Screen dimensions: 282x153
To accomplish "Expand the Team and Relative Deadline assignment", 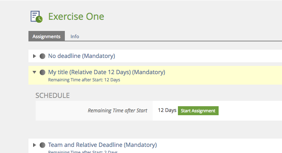I will 35,145.
